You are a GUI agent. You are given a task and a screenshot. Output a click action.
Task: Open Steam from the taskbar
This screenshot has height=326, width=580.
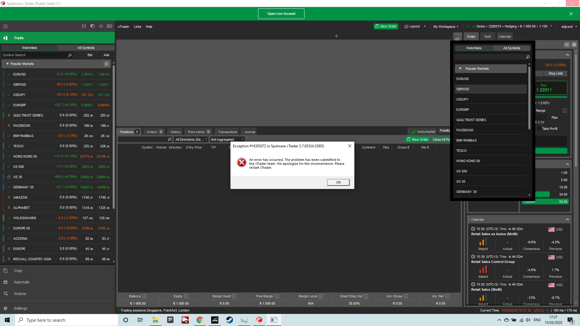point(230,320)
